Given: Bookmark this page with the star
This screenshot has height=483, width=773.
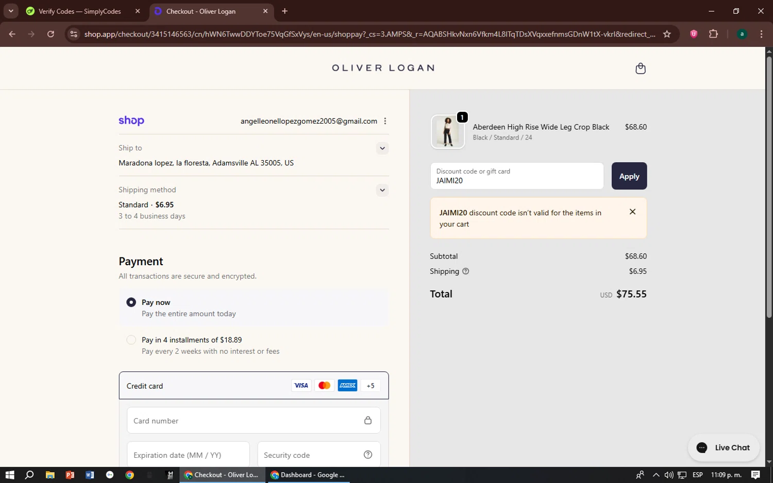Looking at the screenshot, I should [667, 34].
